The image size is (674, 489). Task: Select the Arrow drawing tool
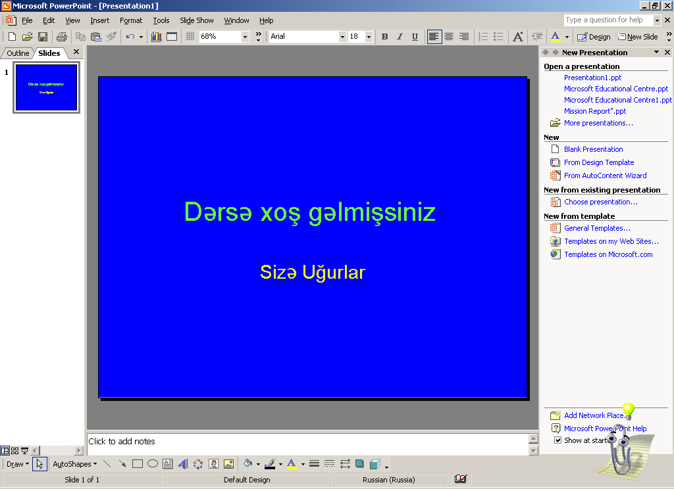[122, 464]
